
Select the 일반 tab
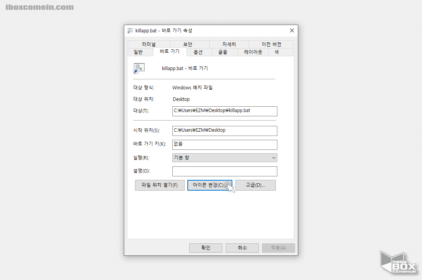click(138, 52)
